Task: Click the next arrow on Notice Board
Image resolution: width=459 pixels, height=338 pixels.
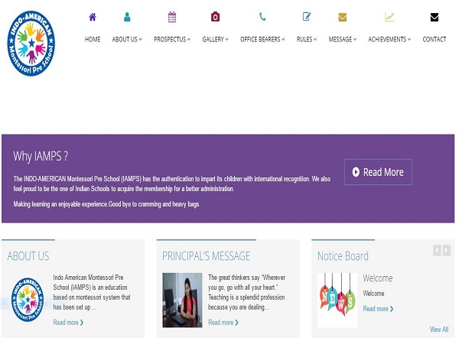Action: pos(447,250)
